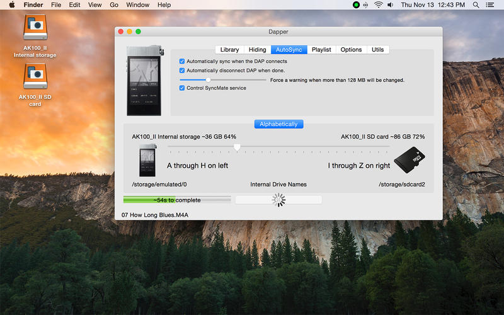The height and width of the screenshot is (315, 504).
Task: Switch to the Playlist tab
Action: pyautogui.click(x=321, y=50)
